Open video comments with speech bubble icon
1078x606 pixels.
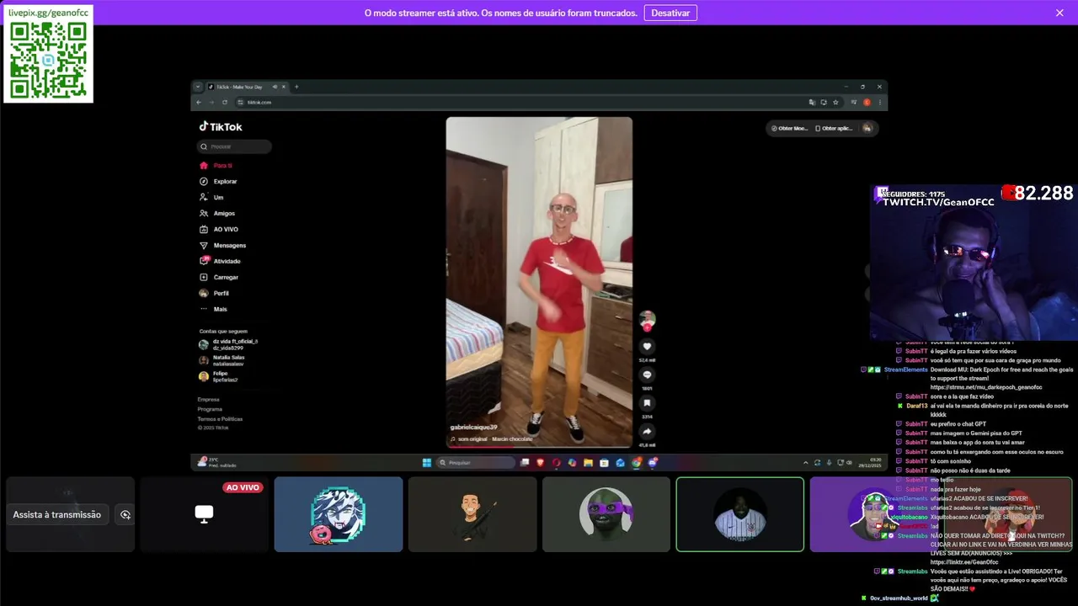(x=647, y=375)
